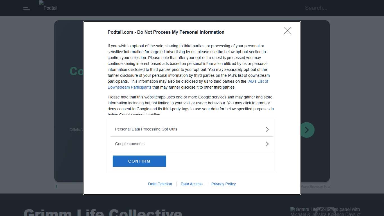Open the hamburger navigation menu
The image size is (384, 216).
(27, 8)
